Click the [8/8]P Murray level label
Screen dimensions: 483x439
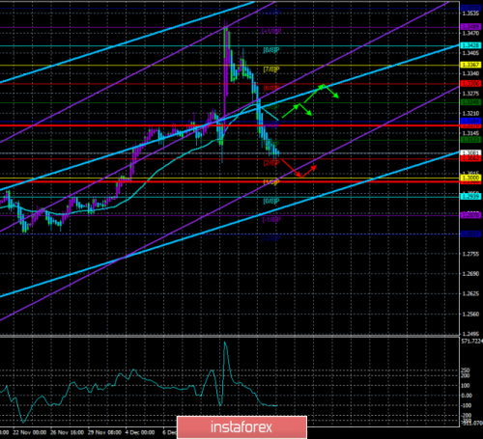[x=271, y=50]
